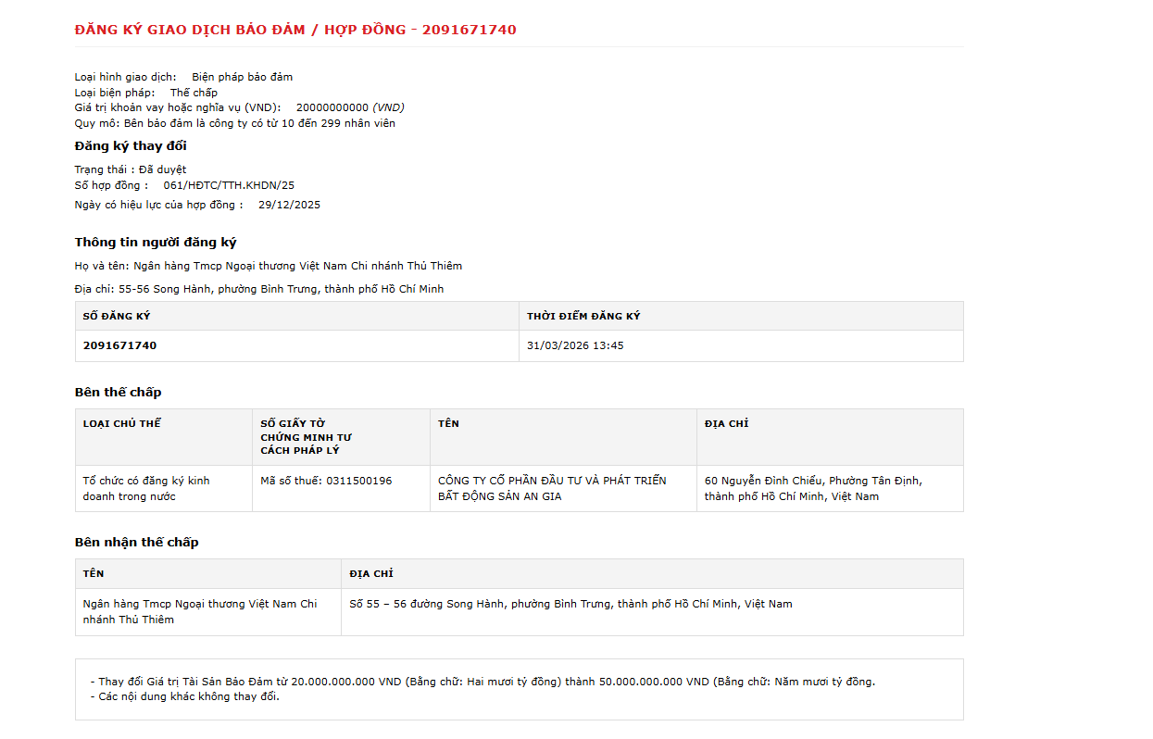This screenshot has width=1153, height=739.
Task: Click address cell '60 Nguyễn Đình Chiểu'
Action: pyautogui.click(x=830, y=488)
